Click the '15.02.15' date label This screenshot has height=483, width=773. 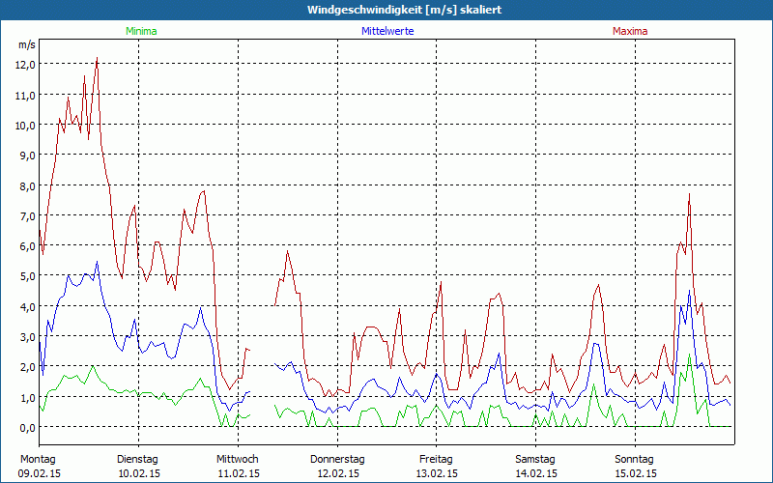click(x=636, y=473)
